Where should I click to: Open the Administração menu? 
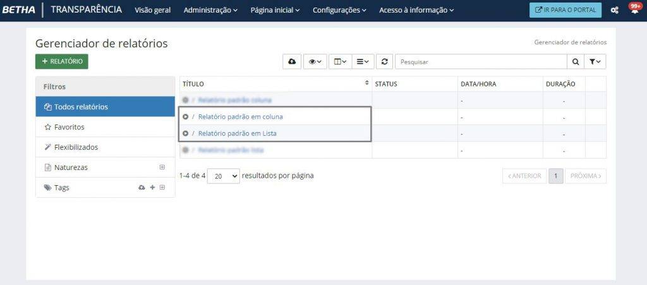pyautogui.click(x=210, y=10)
